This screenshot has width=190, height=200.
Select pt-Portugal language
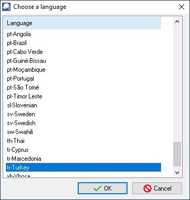[x=83, y=79]
